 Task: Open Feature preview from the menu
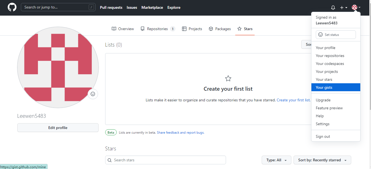click(336, 108)
